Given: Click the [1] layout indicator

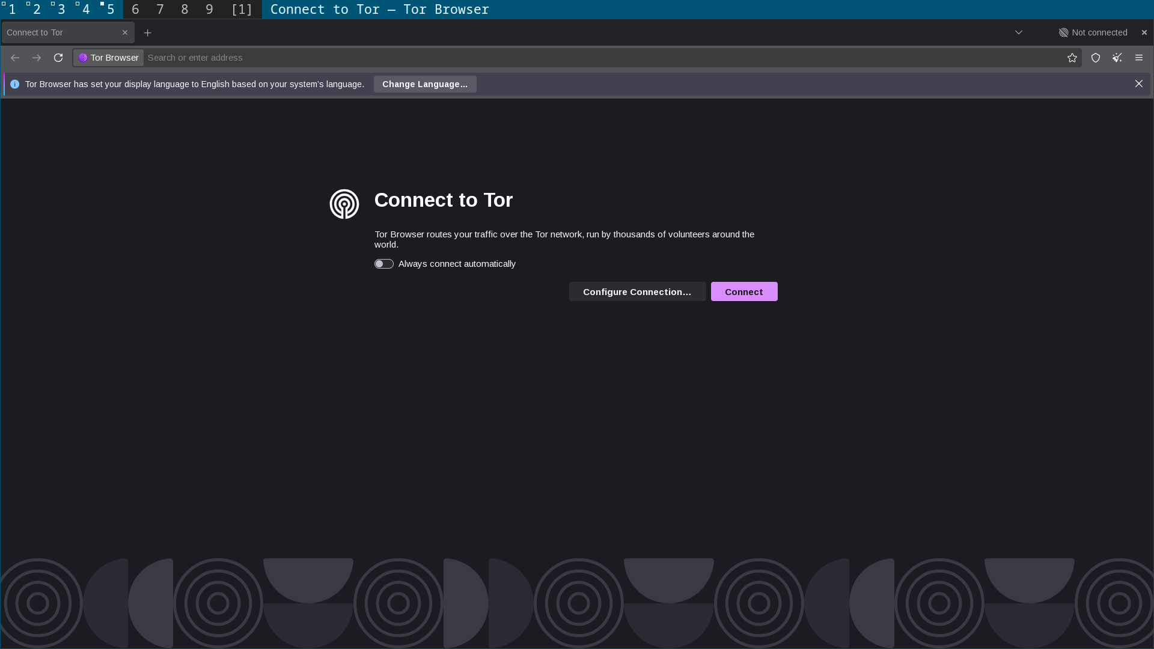Looking at the screenshot, I should [x=242, y=10].
